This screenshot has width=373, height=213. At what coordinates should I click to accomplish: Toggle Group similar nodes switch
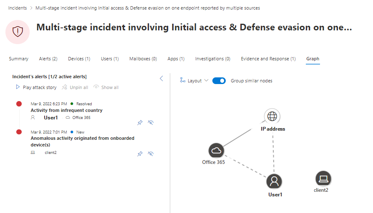click(219, 81)
